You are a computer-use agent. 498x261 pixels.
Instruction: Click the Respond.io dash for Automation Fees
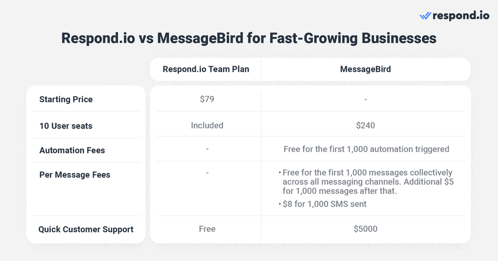[x=207, y=149]
